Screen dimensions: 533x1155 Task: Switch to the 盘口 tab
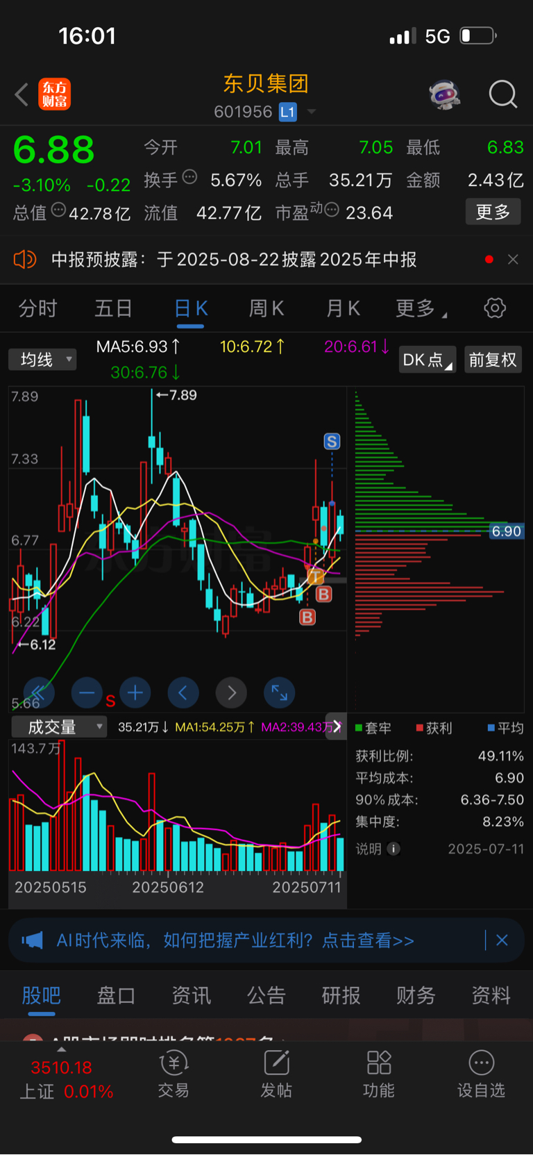point(116,995)
